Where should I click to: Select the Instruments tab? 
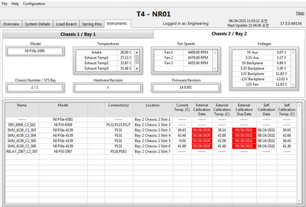click(x=117, y=24)
